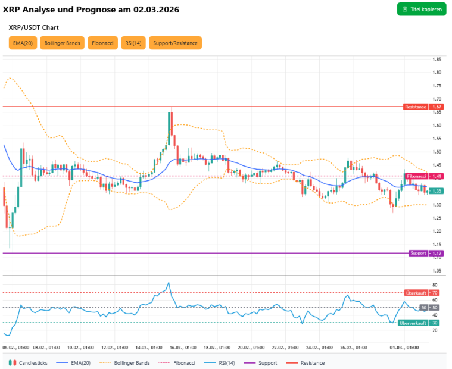Toggle the Support/Resistance indicator button
This screenshot has height=369, width=452.
[175, 43]
